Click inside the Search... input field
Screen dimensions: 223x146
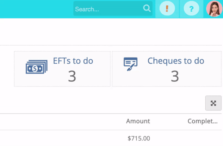(108, 9)
